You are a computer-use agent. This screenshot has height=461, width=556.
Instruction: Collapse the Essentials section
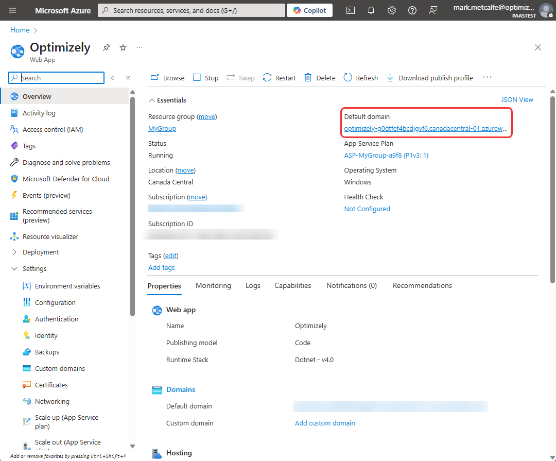pos(167,100)
